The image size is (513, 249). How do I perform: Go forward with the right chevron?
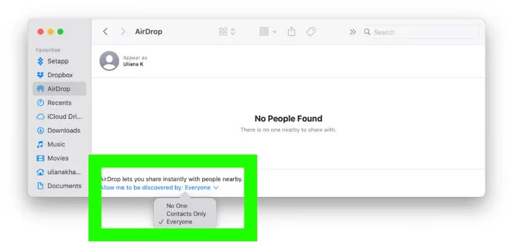pos(123,31)
